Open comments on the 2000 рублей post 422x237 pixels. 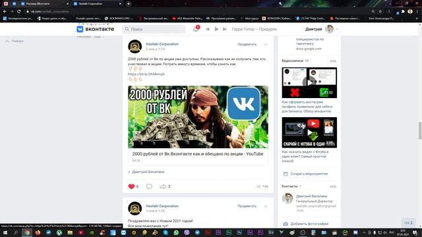pyautogui.click(x=149, y=186)
